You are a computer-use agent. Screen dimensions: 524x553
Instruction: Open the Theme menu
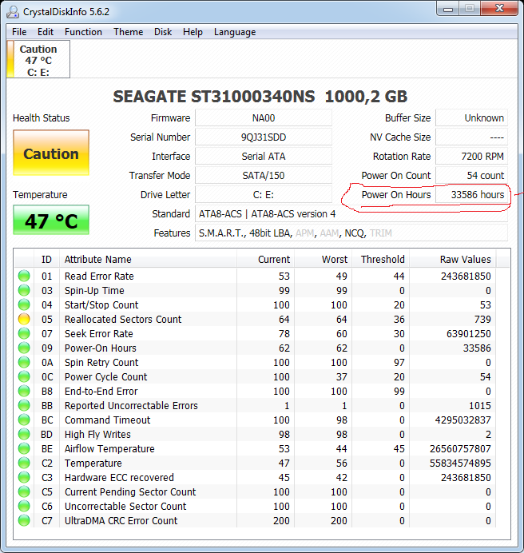128,32
